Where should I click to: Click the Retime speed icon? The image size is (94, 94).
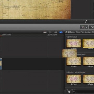click(92, 27)
